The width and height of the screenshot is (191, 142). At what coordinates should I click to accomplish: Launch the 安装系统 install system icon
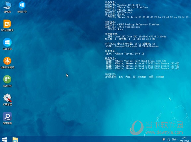click(x=7, y=44)
